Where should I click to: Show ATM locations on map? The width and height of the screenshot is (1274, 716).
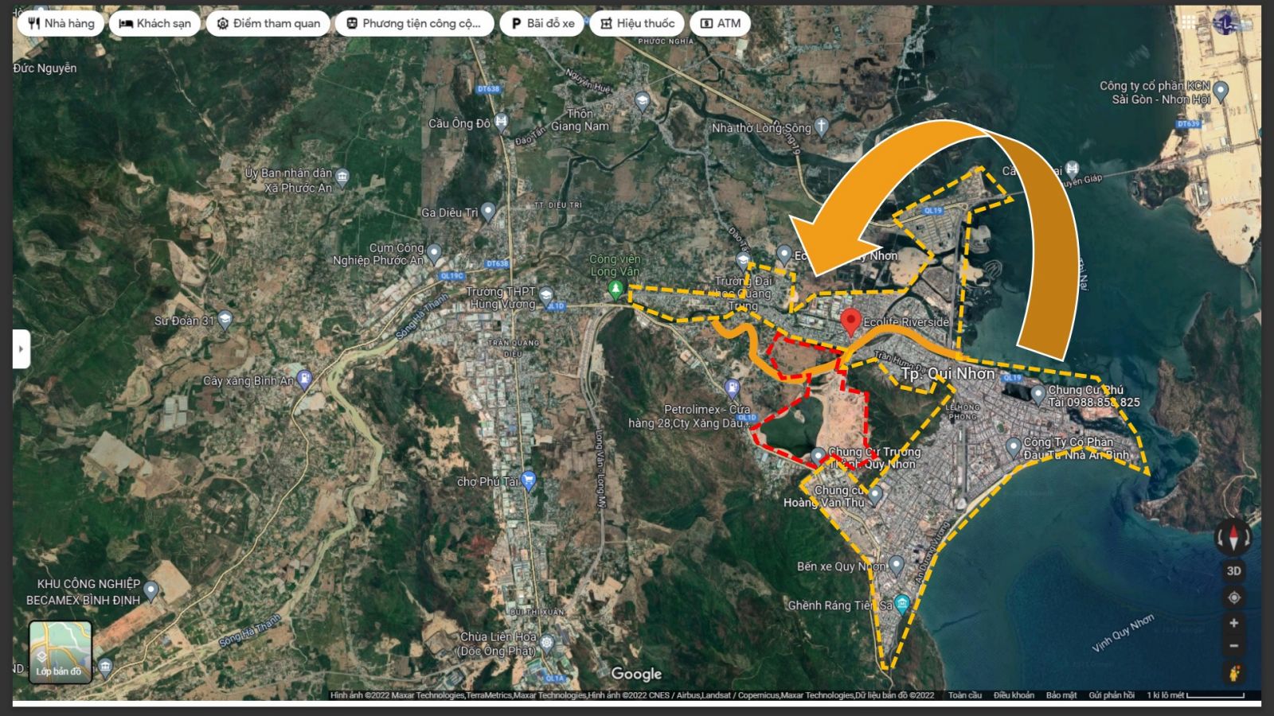click(x=720, y=23)
